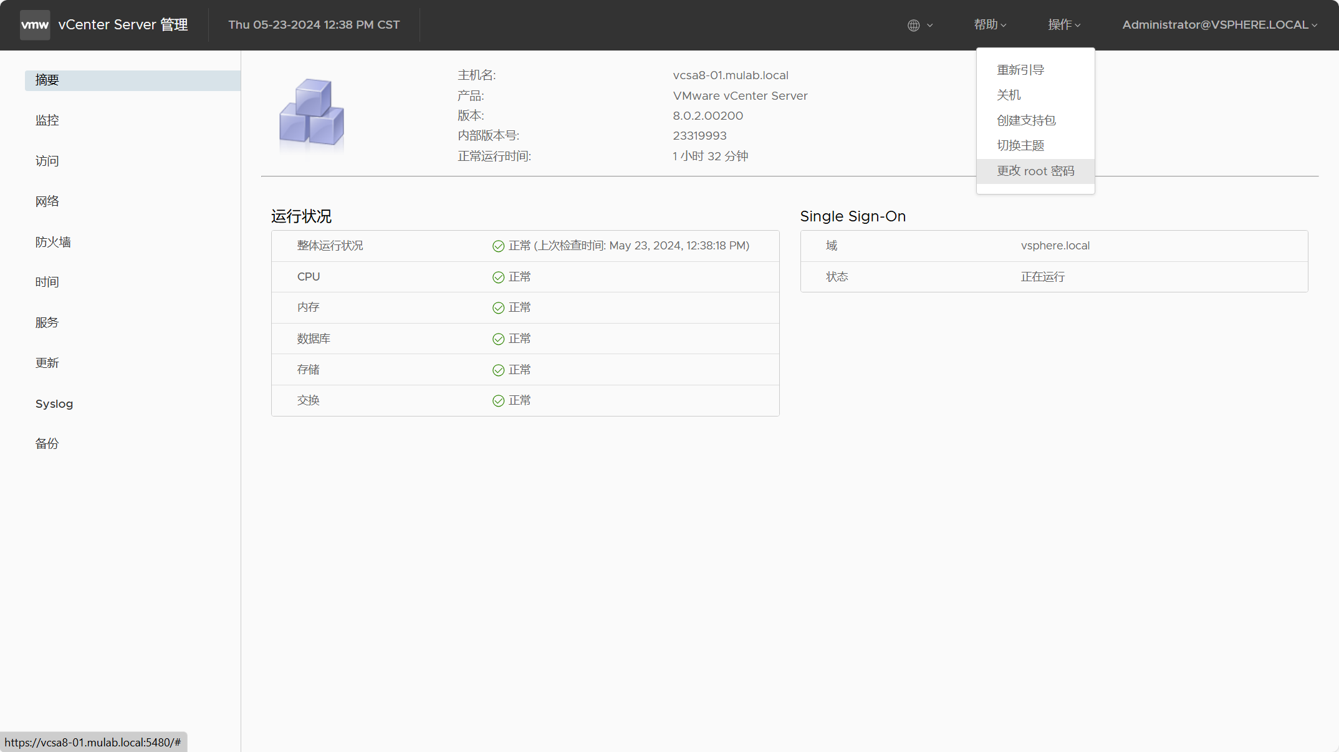Open the 监控 sidebar tab
The image size is (1339, 752).
133,120
